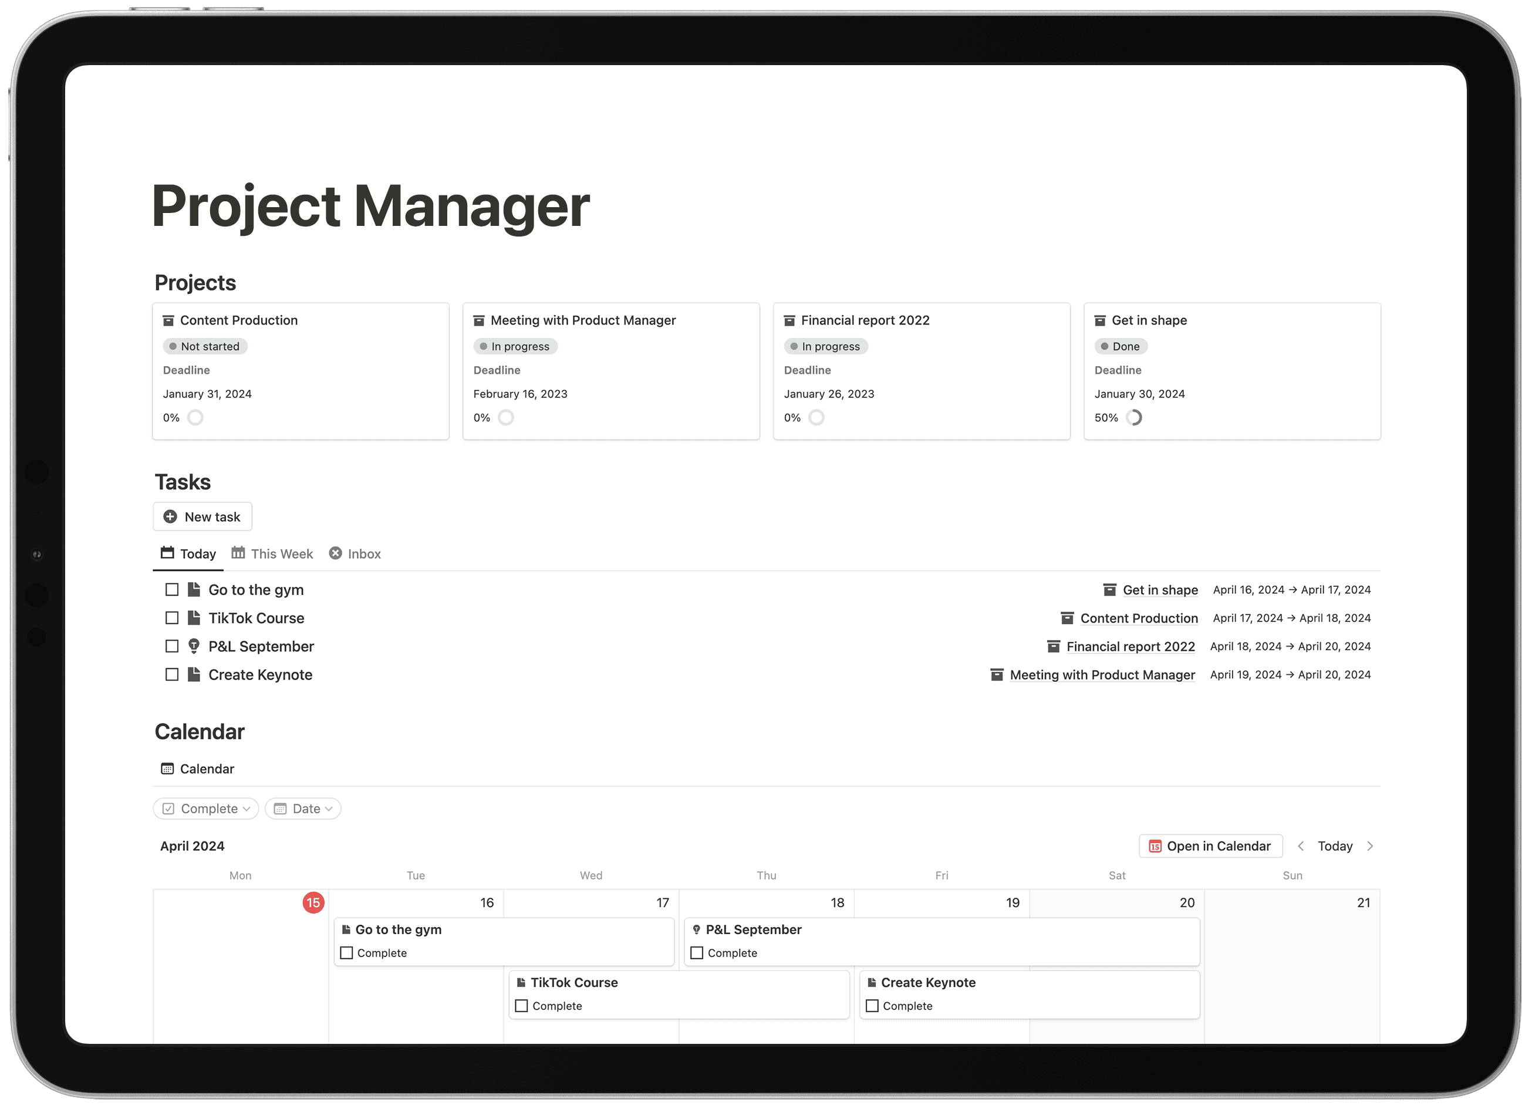This screenshot has width=1532, height=1109.
Task: Click red calendar icon in Open in Calendar
Action: tap(1155, 846)
